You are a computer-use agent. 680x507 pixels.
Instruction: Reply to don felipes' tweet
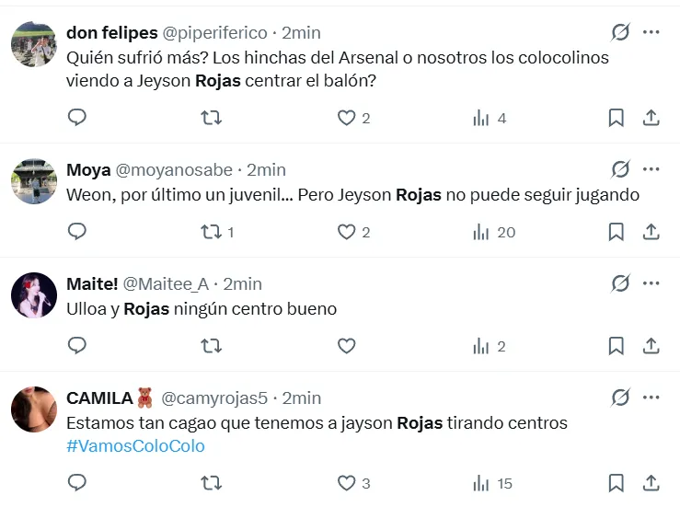[77, 118]
